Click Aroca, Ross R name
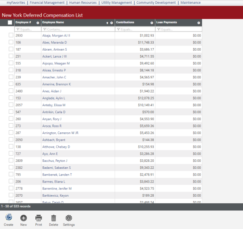 pos(52,126)
